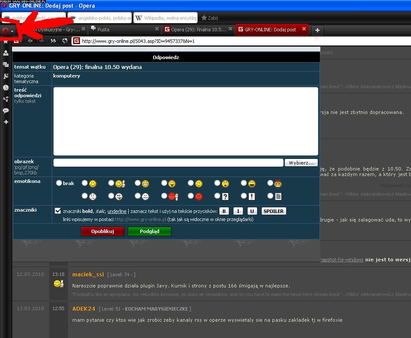Open the History clock icon in the sidebar
This screenshot has height=338, width=411.
6,87
